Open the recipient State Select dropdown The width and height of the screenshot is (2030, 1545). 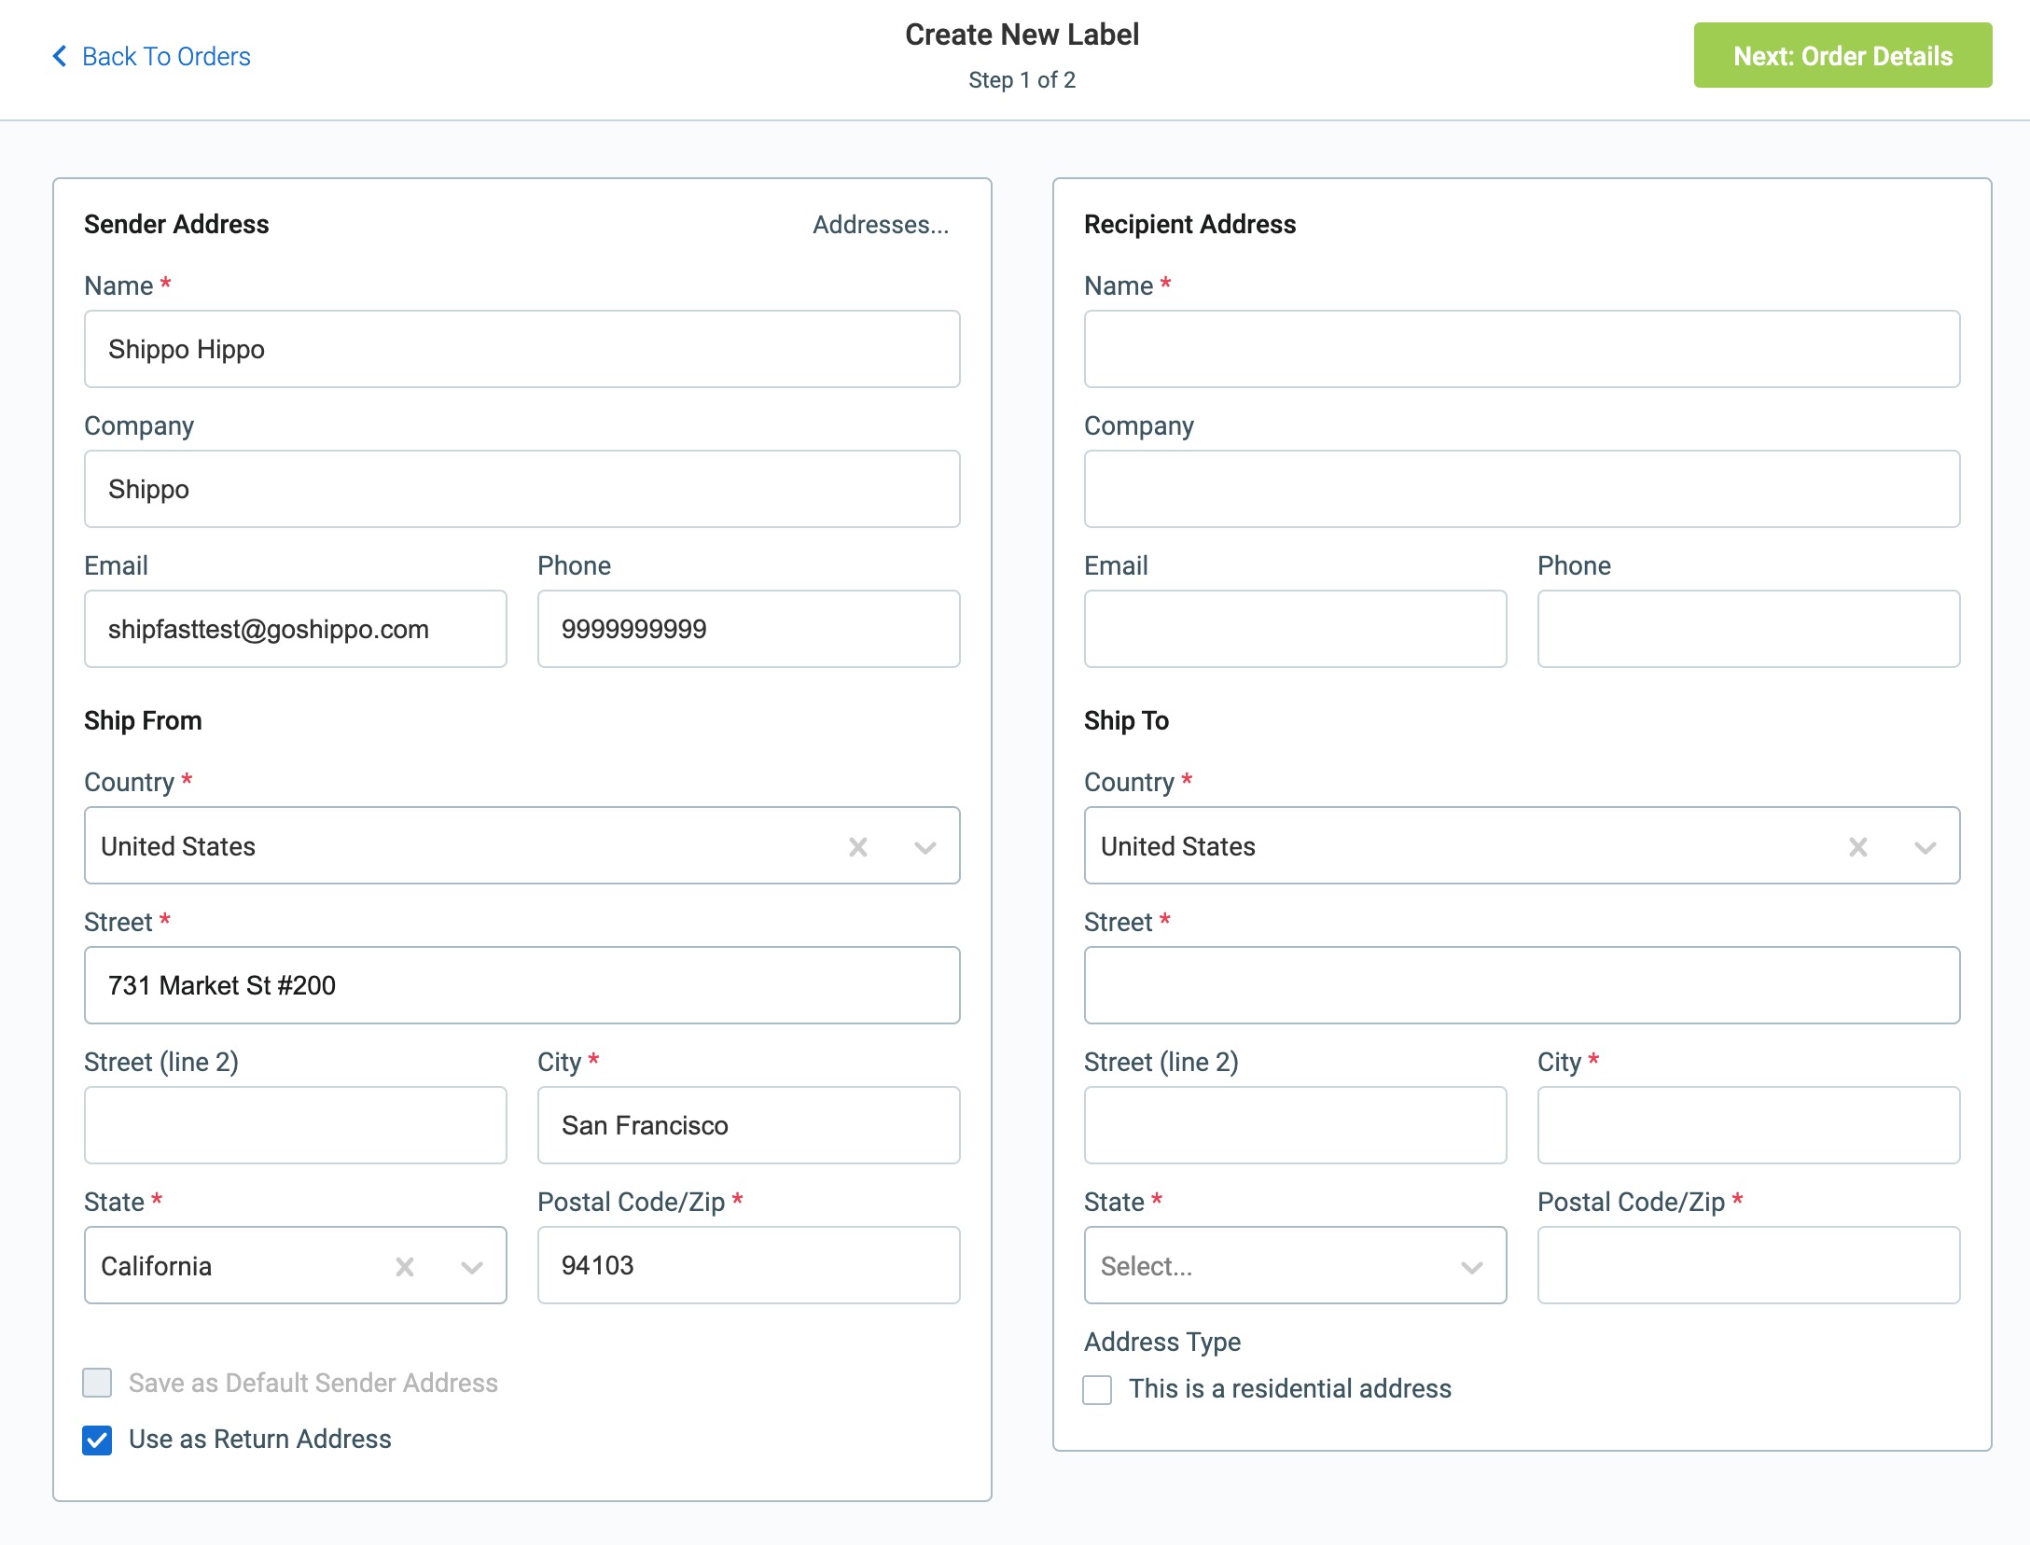pyautogui.click(x=1295, y=1265)
